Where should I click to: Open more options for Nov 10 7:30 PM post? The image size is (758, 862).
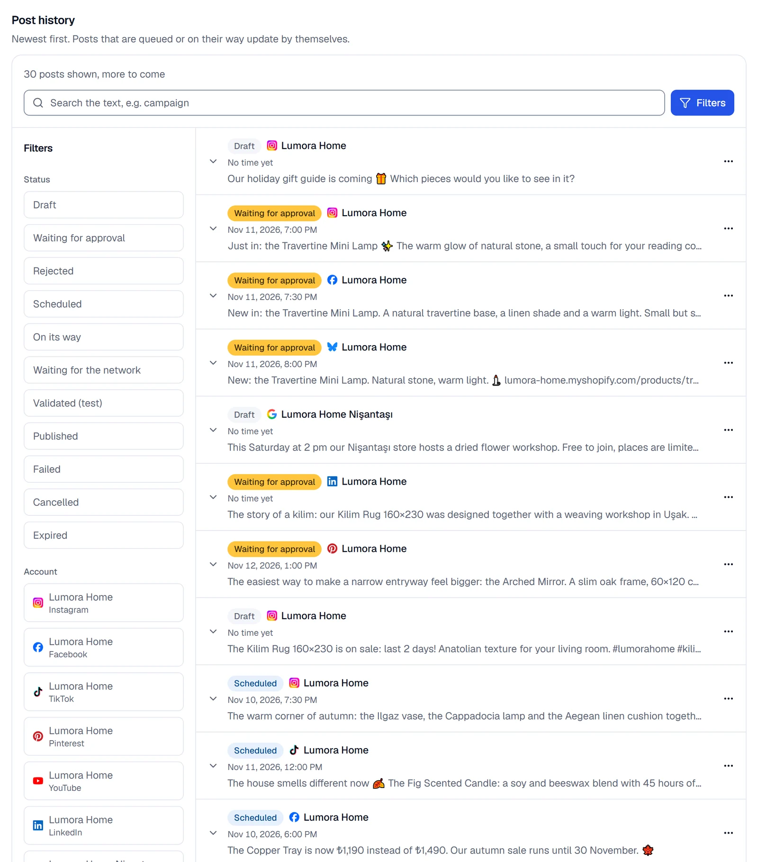coord(728,699)
